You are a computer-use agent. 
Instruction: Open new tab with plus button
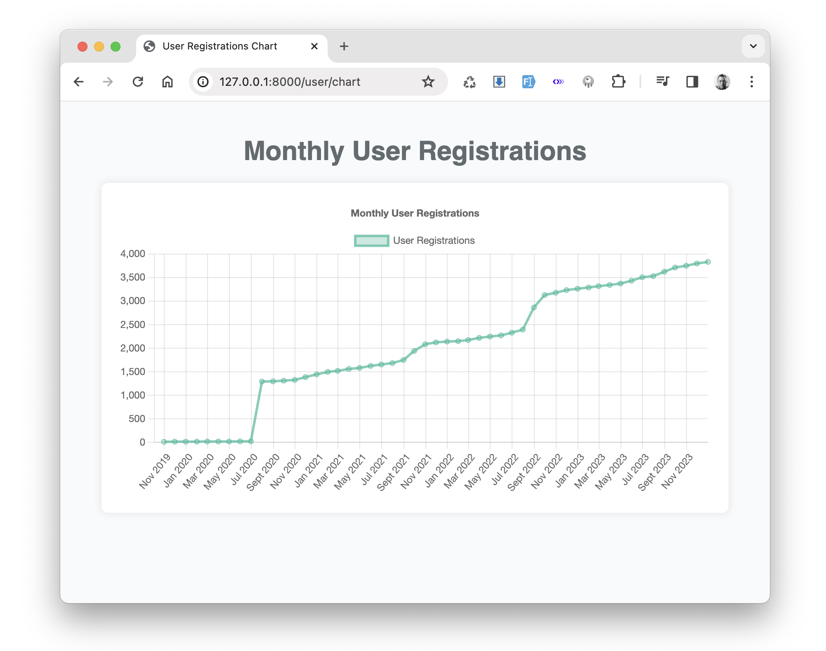point(344,46)
